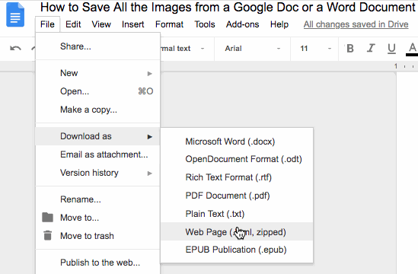Click the undo arrow icon

pos(15,49)
